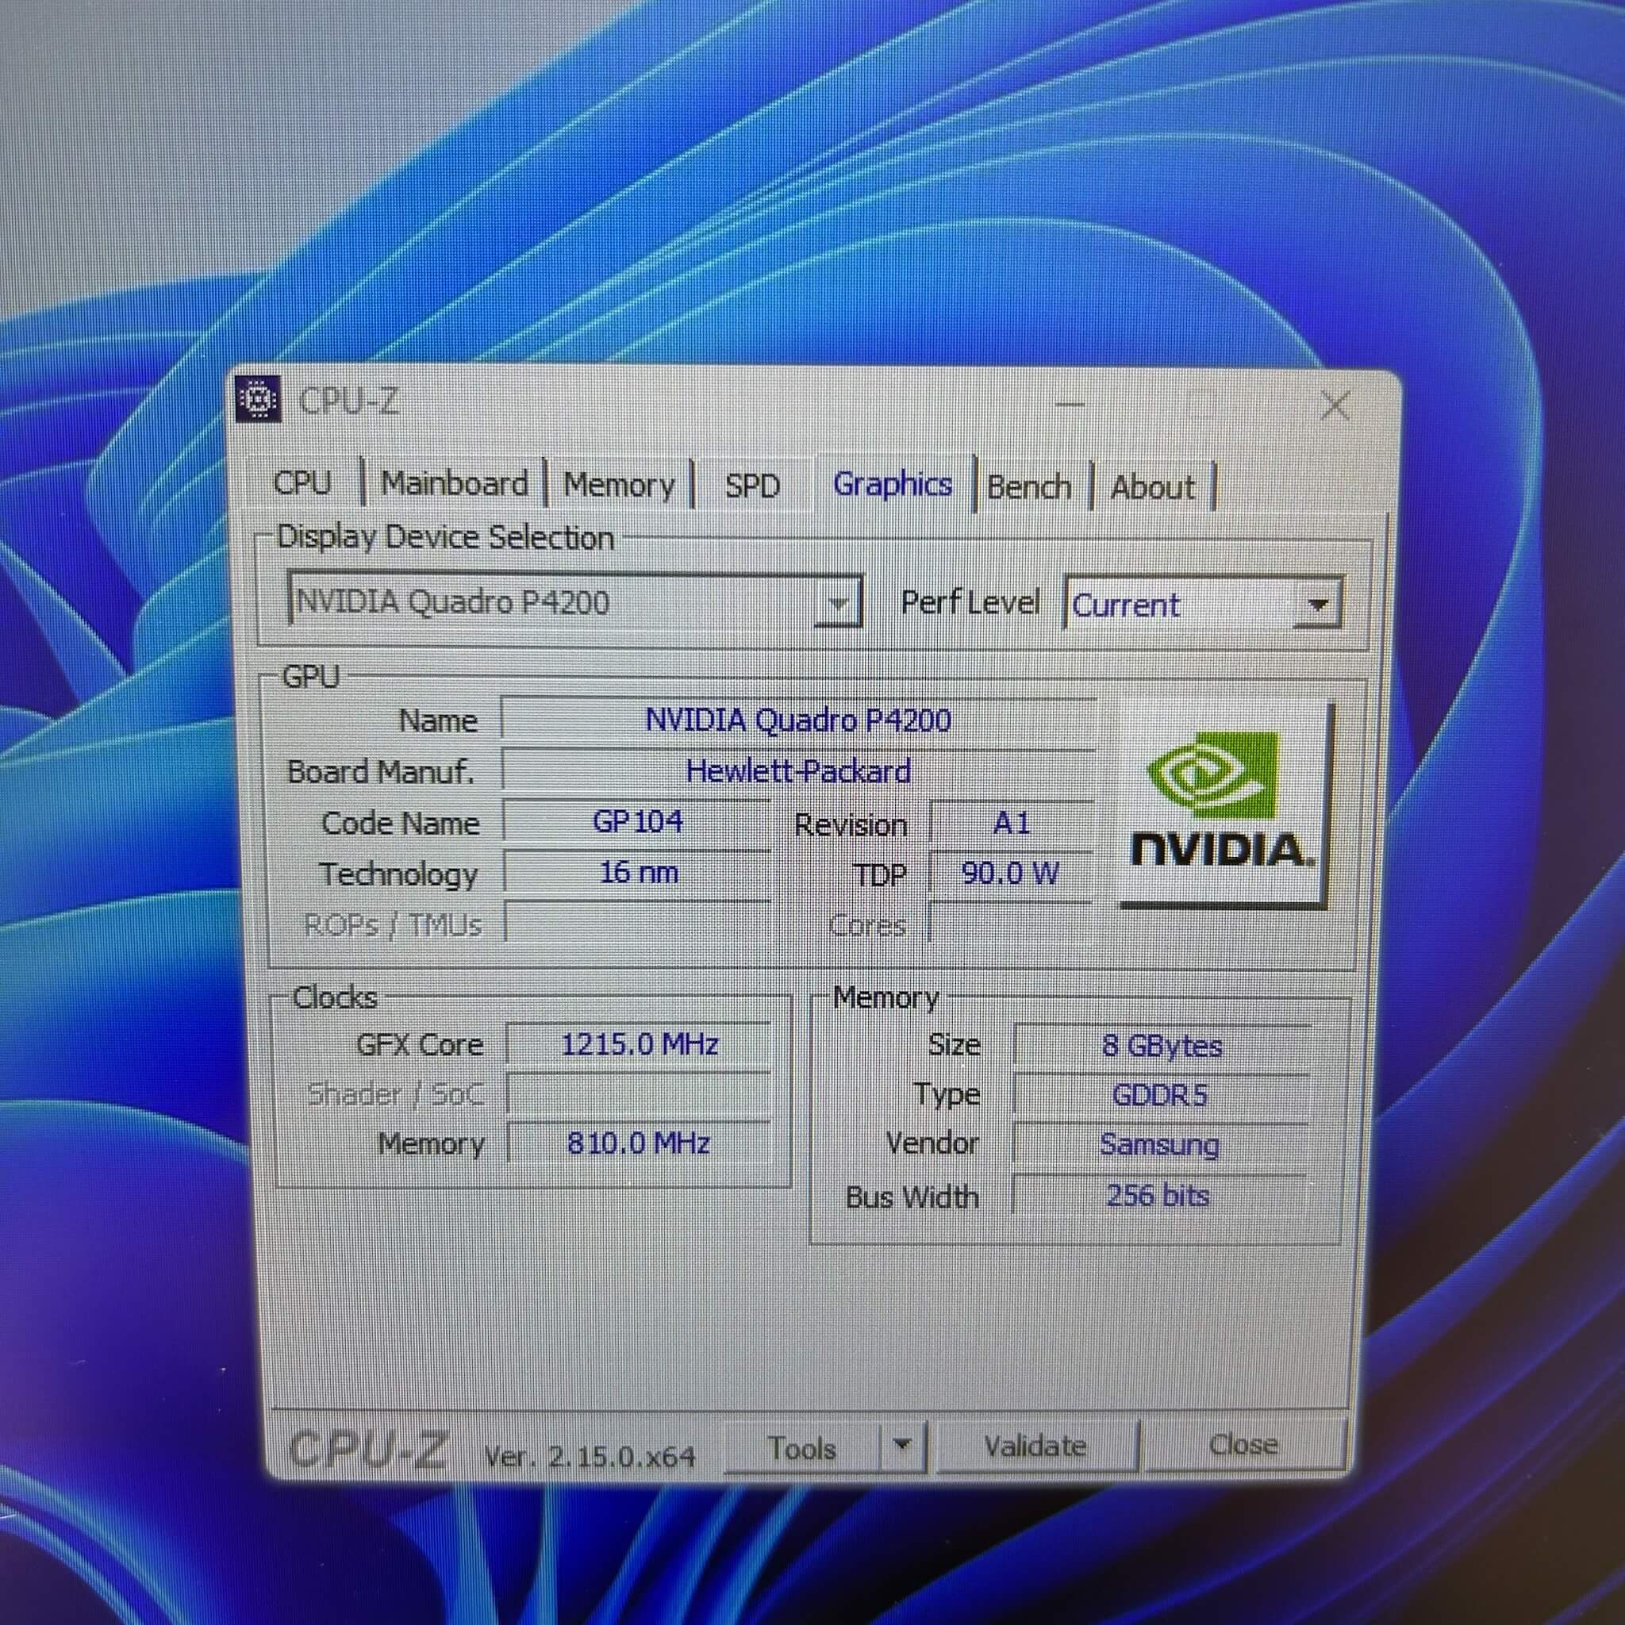Click the GP104 code name value
The width and height of the screenshot is (1625, 1625).
636,821
